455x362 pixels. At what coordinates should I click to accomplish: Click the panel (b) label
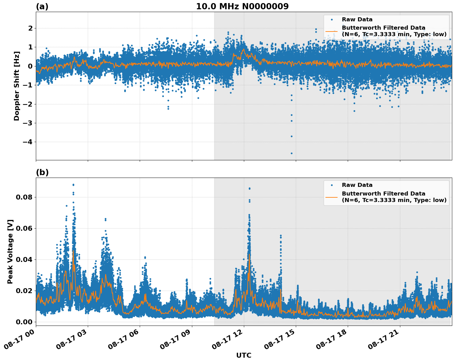tap(42, 172)
